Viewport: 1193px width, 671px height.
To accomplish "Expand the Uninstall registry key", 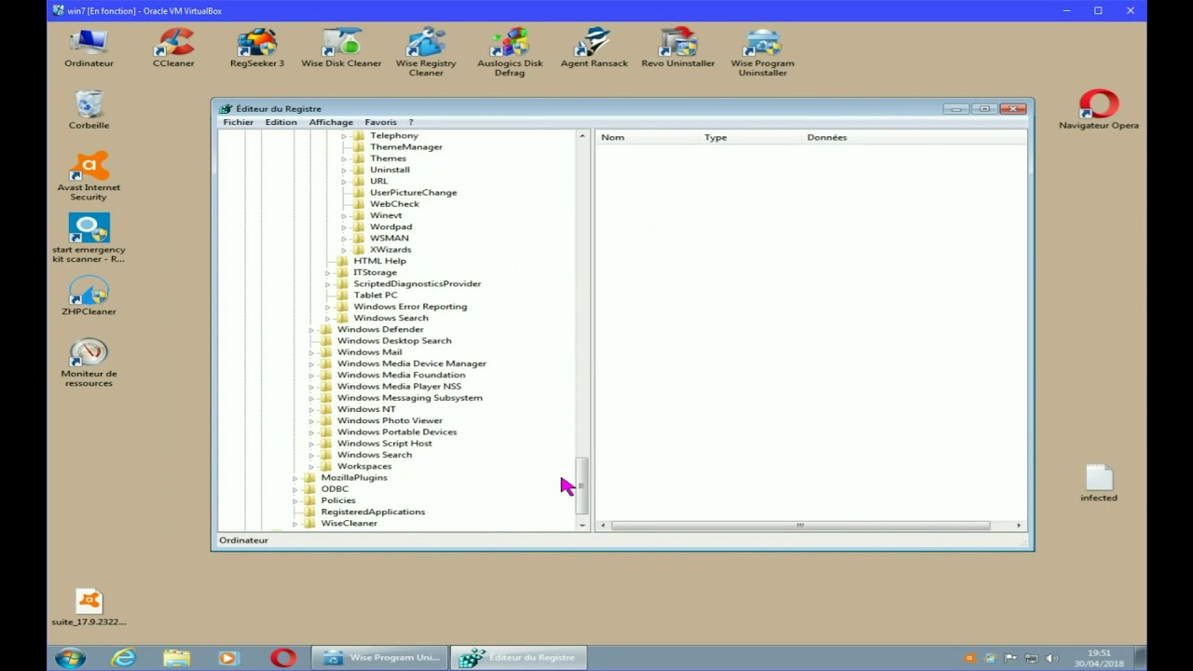I will [344, 170].
